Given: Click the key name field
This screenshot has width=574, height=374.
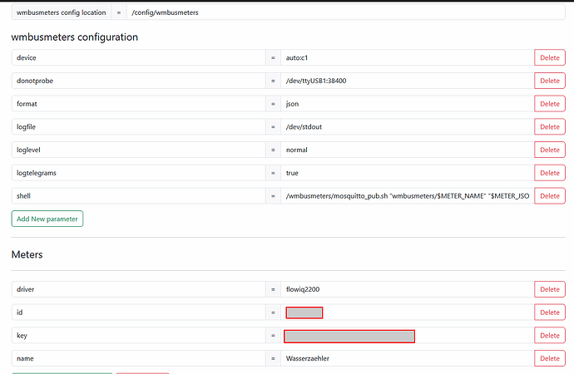Looking at the screenshot, I should tap(138, 335).
